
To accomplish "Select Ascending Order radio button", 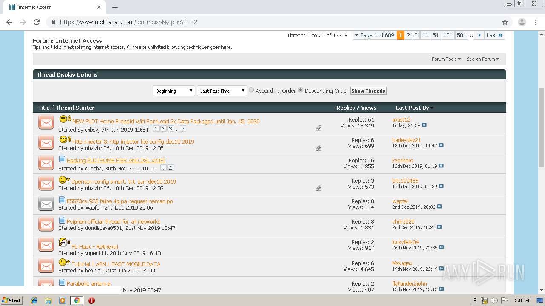I will [x=251, y=90].
